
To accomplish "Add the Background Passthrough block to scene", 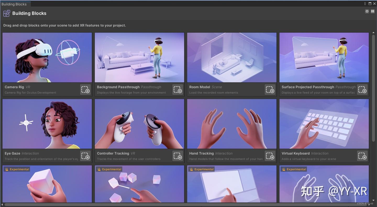I will tap(178, 90).
